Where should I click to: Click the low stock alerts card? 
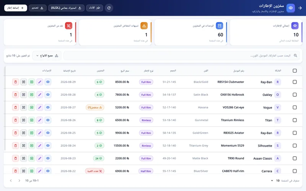(x=116, y=32)
